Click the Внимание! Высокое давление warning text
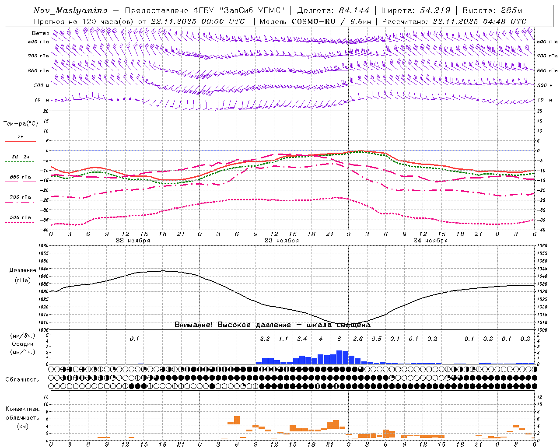This screenshot has width=560, height=448. [x=273, y=325]
